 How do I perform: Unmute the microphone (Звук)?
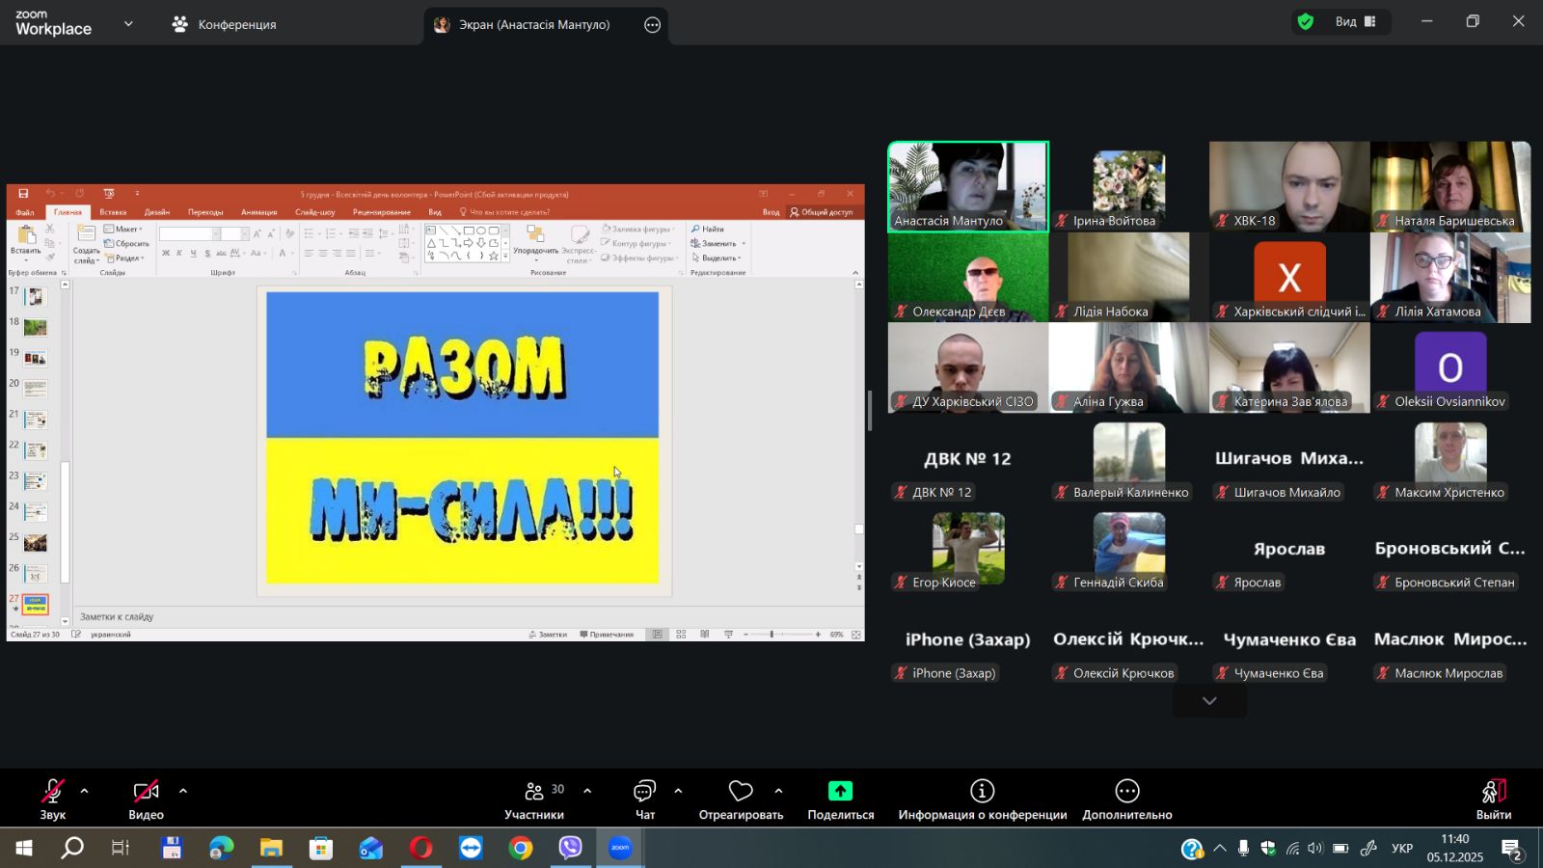pyautogui.click(x=53, y=792)
